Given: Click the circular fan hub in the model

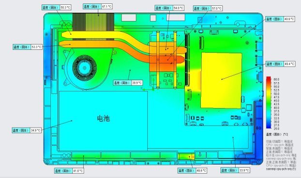Looking at the screenshot, I should pyautogui.click(x=85, y=68).
